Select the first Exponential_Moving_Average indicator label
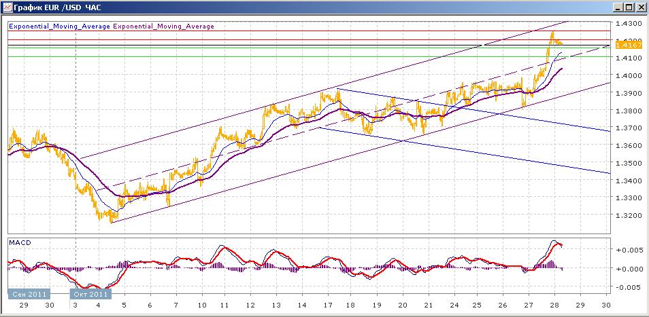The width and height of the screenshot is (649, 317). pyautogui.click(x=59, y=26)
